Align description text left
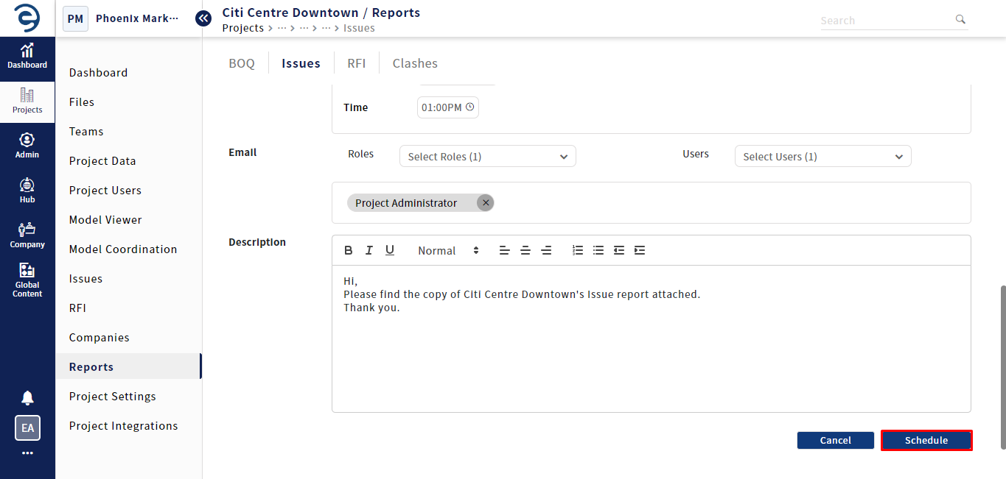Image resolution: width=1006 pixels, height=479 pixels. [x=505, y=250]
